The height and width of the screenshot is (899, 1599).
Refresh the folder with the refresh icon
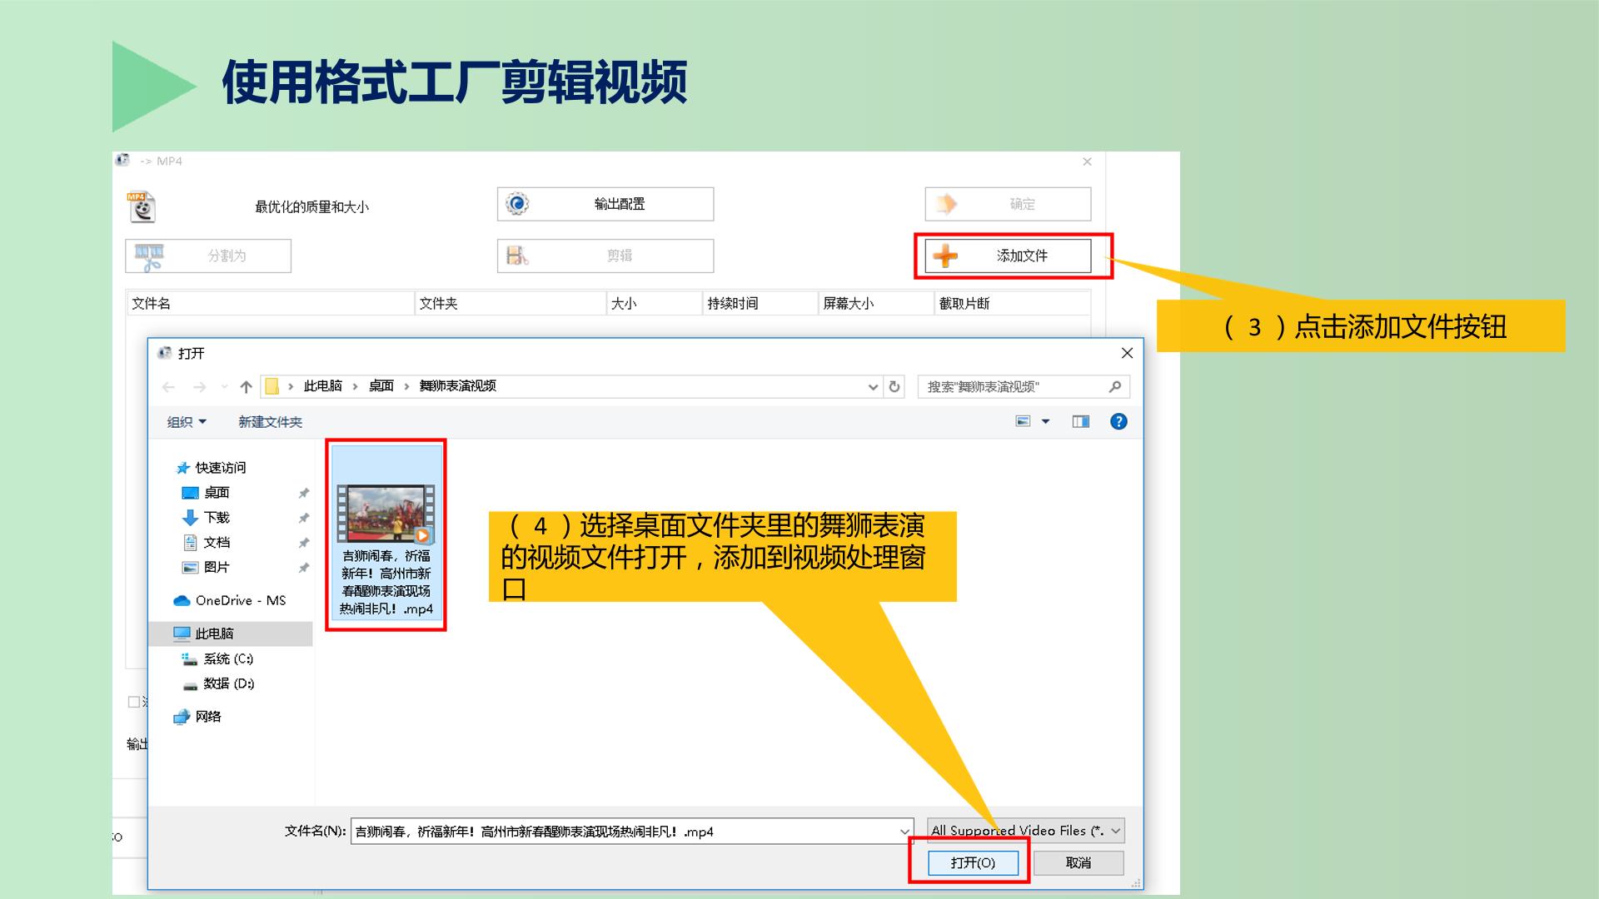pyautogui.click(x=894, y=386)
